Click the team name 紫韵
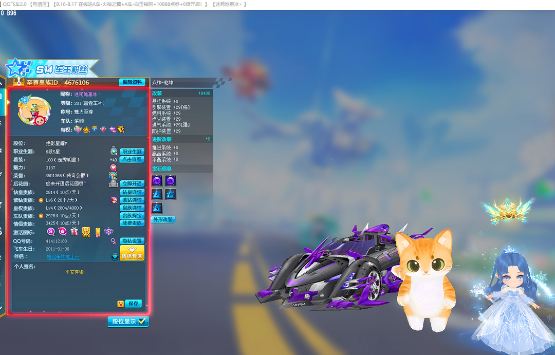 (x=79, y=121)
